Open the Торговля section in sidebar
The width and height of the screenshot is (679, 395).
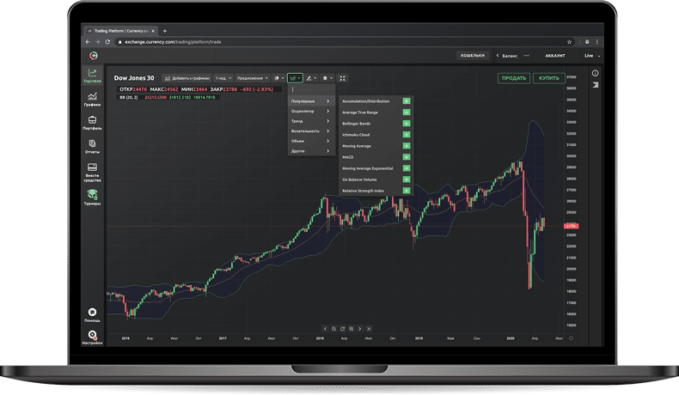click(x=92, y=75)
